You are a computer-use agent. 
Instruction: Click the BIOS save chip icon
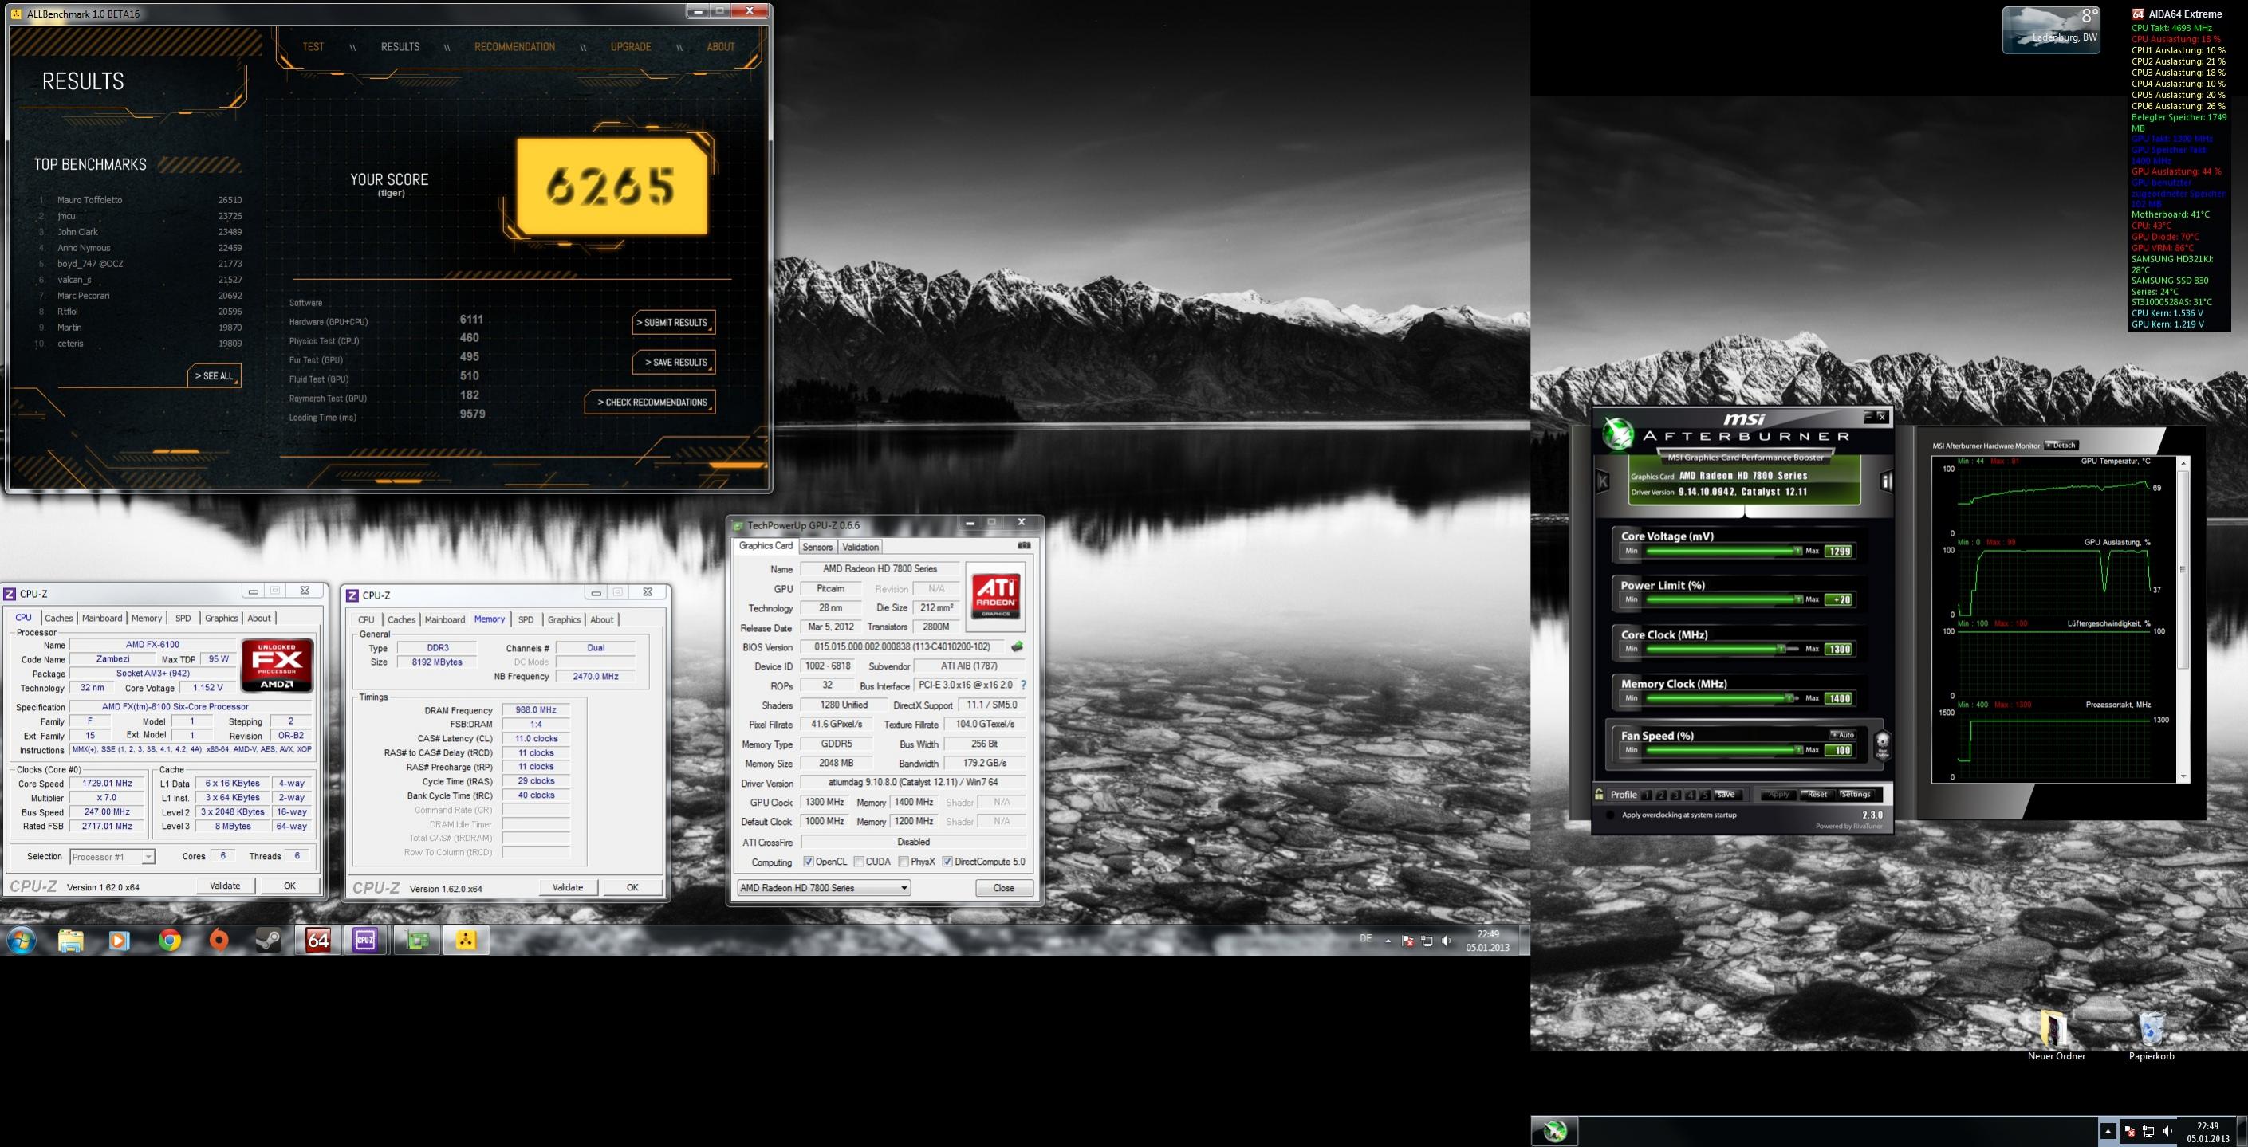click(1017, 647)
